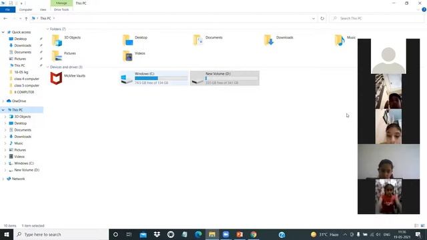The height and width of the screenshot is (240, 427).
Task: Open the Get Help taskbar icon
Action: [x=282, y=234]
